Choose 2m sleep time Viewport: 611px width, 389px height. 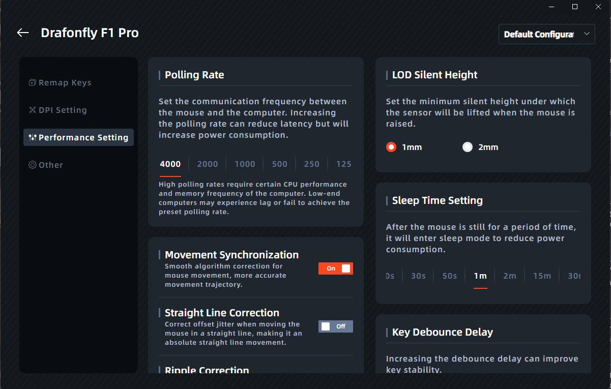pos(509,276)
